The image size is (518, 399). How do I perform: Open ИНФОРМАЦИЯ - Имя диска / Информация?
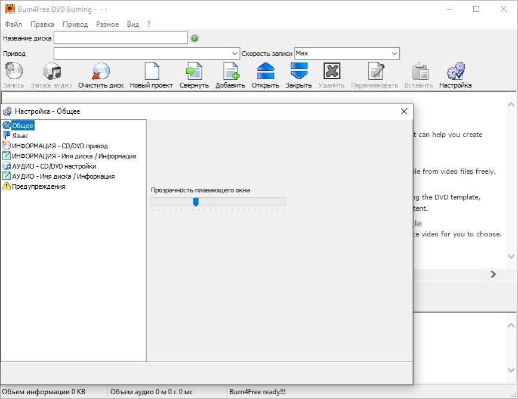74,156
